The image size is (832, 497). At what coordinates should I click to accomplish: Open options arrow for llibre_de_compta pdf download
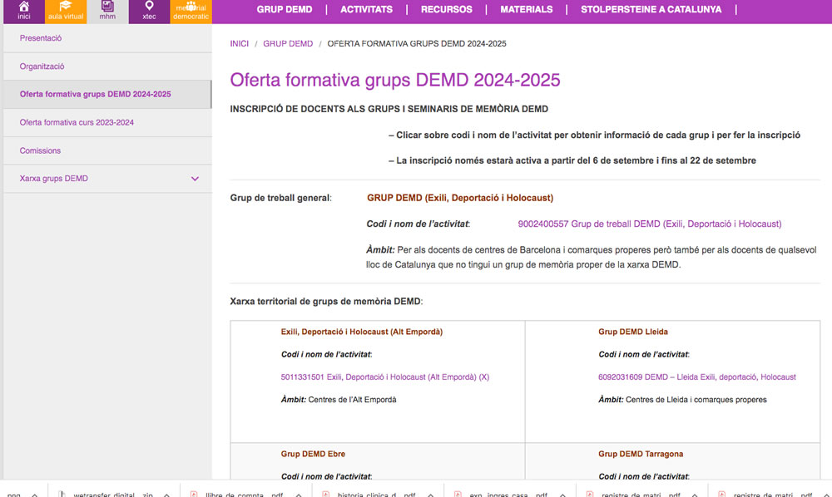(x=297, y=494)
